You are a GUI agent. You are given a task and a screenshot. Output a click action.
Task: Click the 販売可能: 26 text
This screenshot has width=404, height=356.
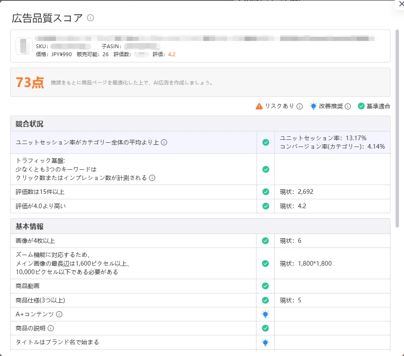tap(93, 54)
